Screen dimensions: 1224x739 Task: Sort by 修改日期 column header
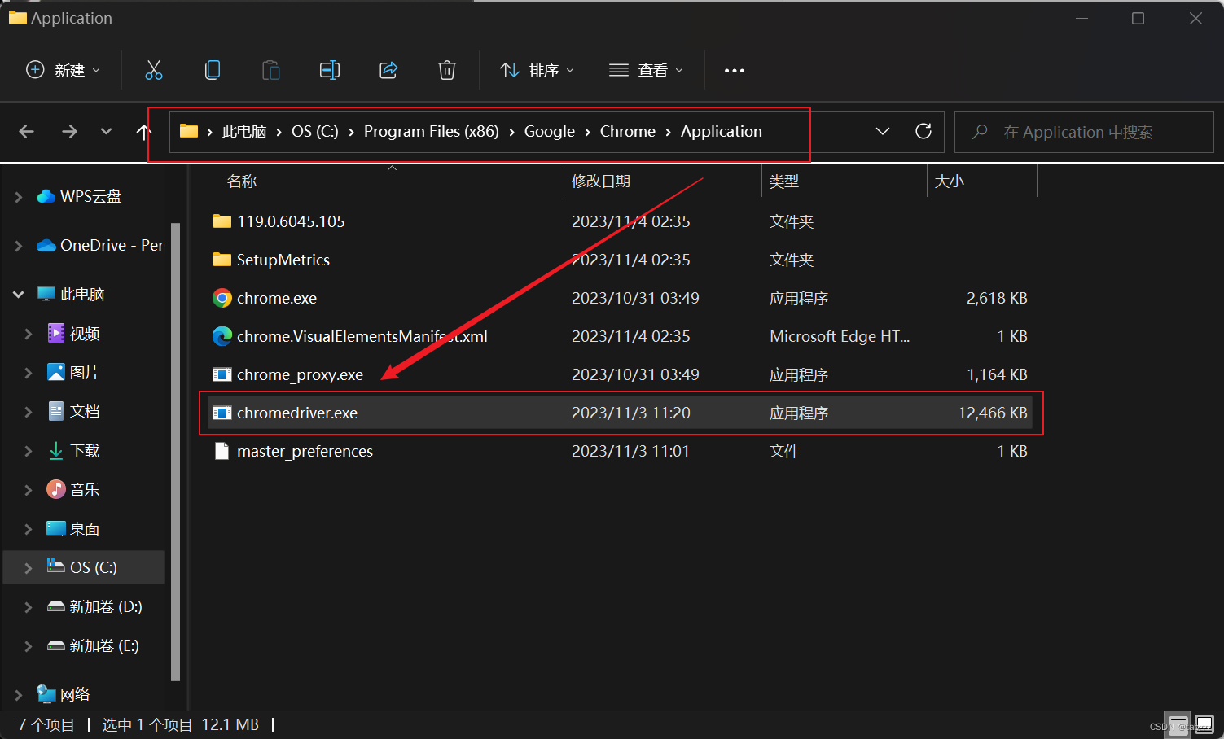pos(601,181)
